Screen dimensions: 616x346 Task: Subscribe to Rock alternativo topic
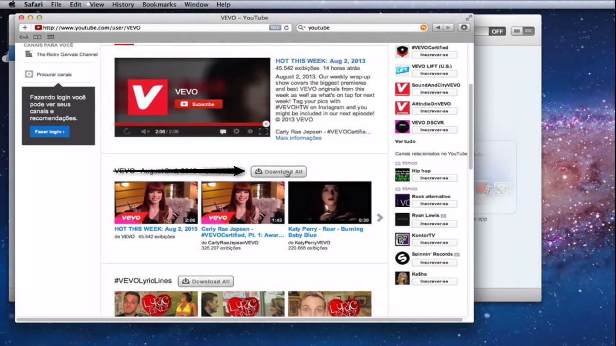434,204
